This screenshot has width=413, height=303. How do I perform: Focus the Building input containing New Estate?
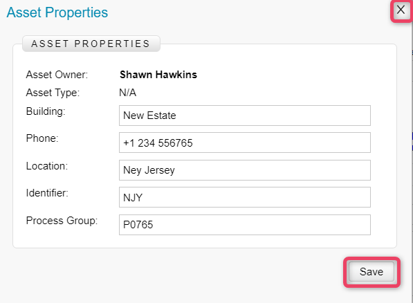coord(245,116)
